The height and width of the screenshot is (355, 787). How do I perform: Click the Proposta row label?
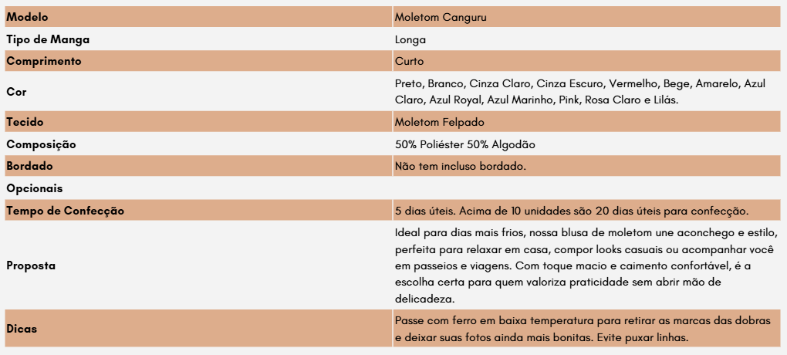click(31, 265)
